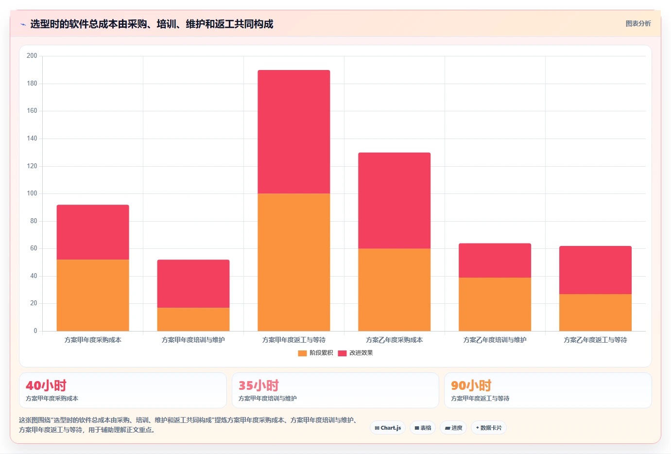This screenshot has height=454, width=671.
Task: Click the orange segment of 方案甲年度培训与维护 bar
Action: click(x=193, y=319)
